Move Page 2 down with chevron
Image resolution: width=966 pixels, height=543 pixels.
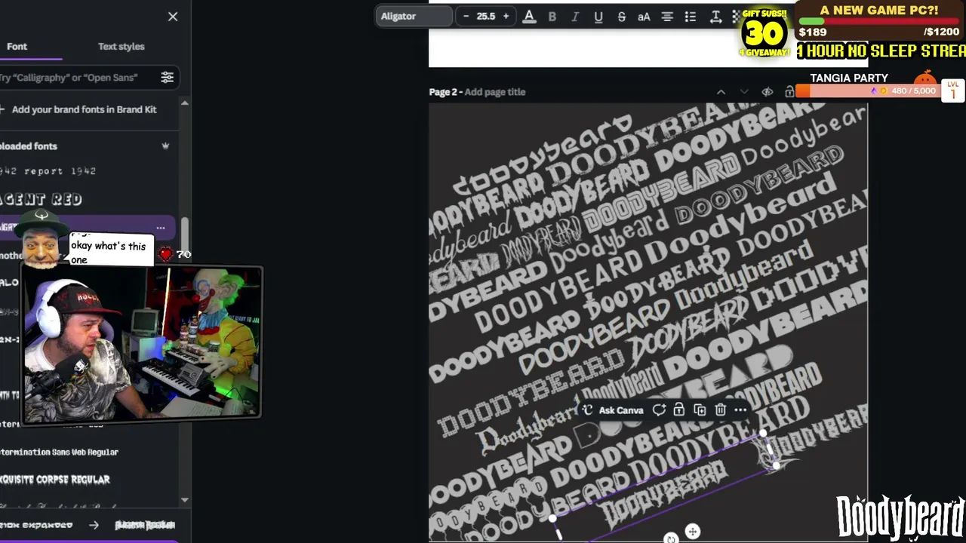tap(744, 92)
